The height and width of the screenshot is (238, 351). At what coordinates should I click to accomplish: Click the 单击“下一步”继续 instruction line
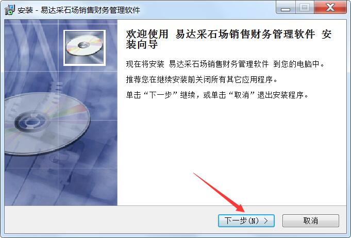click(x=218, y=95)
